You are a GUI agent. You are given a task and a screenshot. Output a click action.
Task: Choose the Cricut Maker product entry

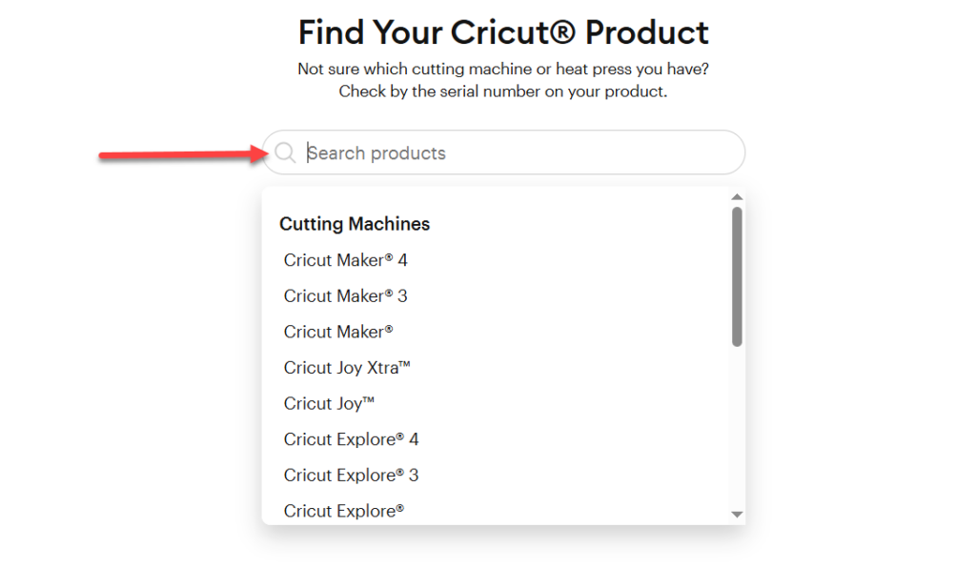pos(337,332)
